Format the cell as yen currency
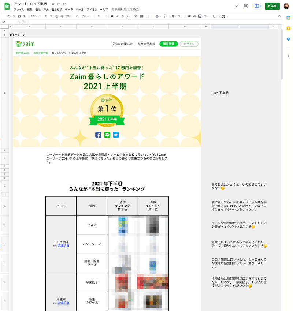Screen dimensions: 293x311 (46, 16)
